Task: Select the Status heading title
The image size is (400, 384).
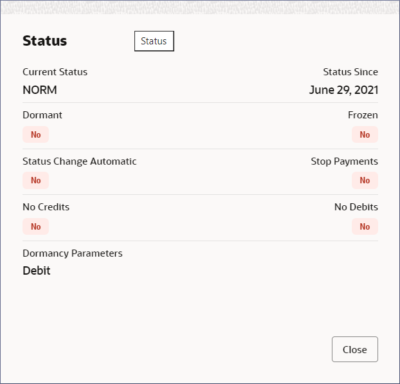Action: [x=44, y=41]
